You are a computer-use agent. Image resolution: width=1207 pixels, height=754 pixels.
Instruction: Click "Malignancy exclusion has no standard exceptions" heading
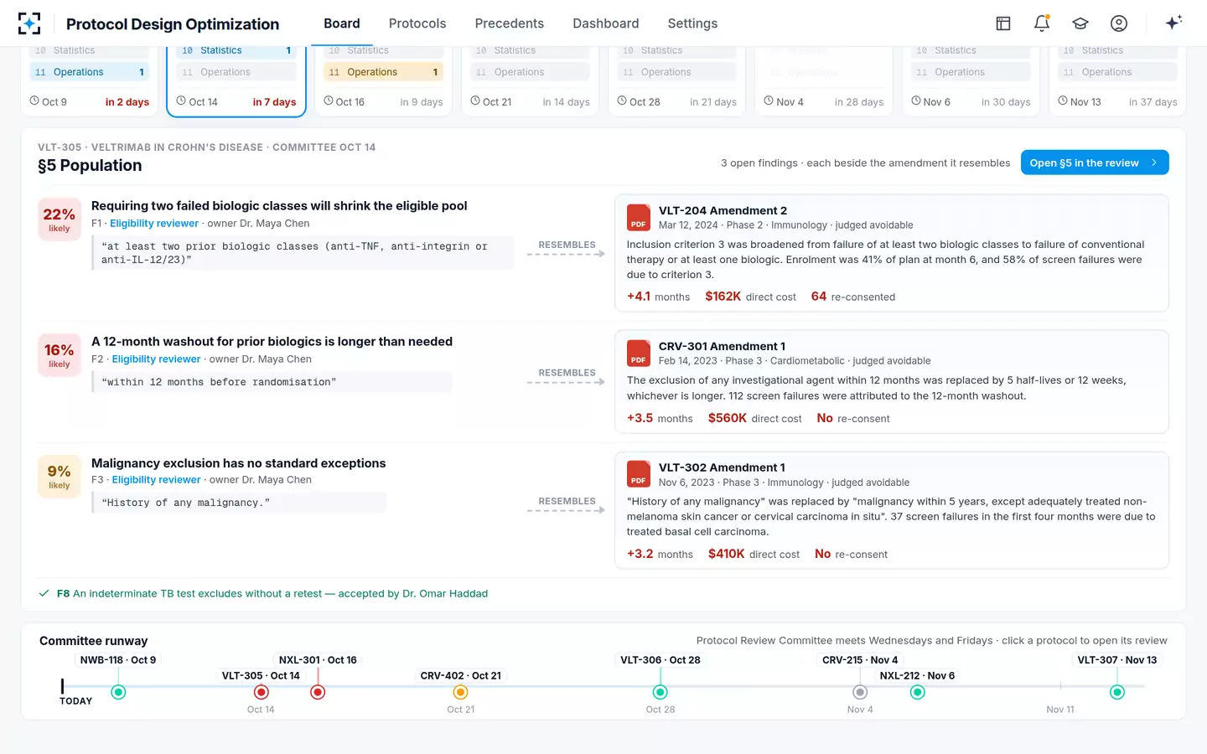click(x=239, y=463)
